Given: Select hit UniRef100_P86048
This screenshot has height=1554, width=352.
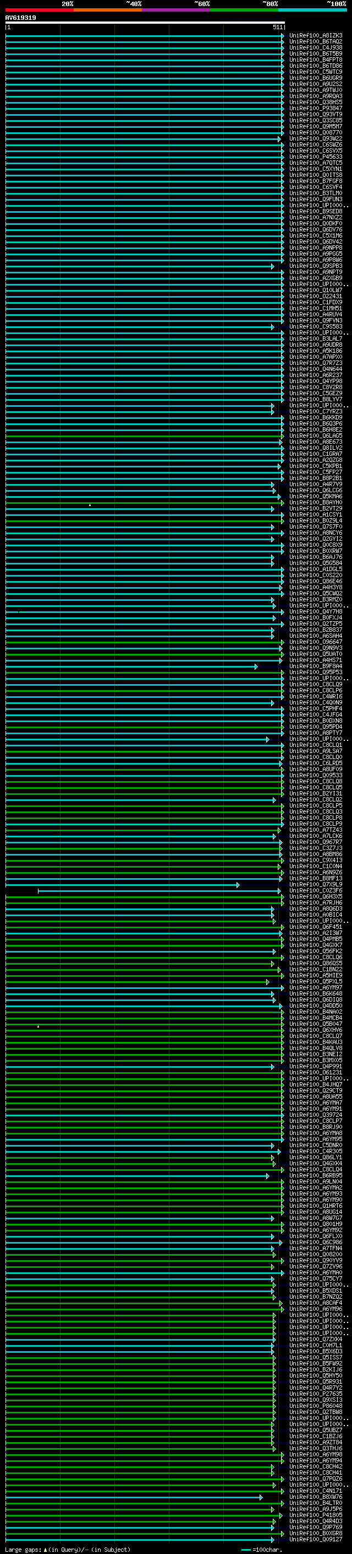Looking at the screenshot, I should 316,1406.
